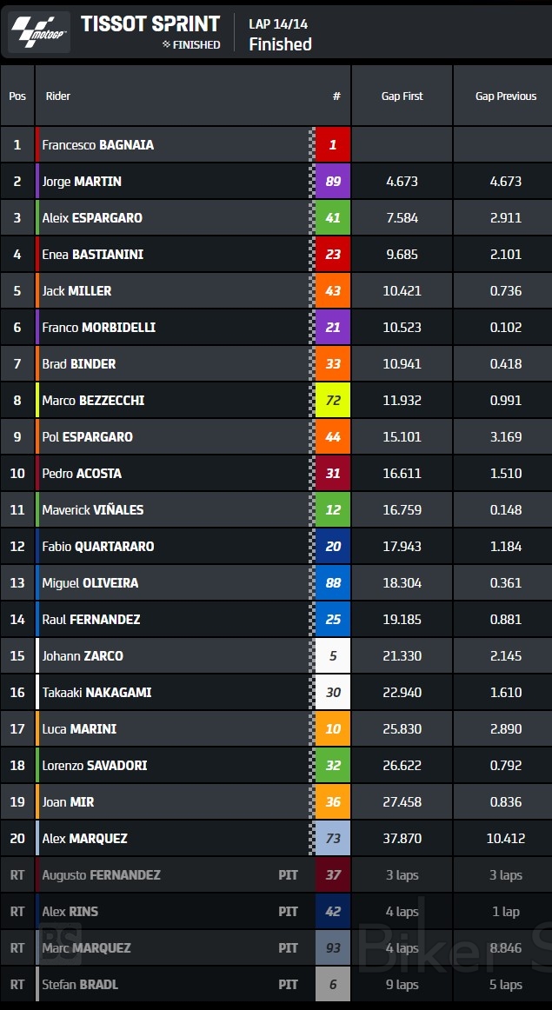552x1010 pixels.
Task: Click the purple number 89 badge
Action: pos(333,182)
